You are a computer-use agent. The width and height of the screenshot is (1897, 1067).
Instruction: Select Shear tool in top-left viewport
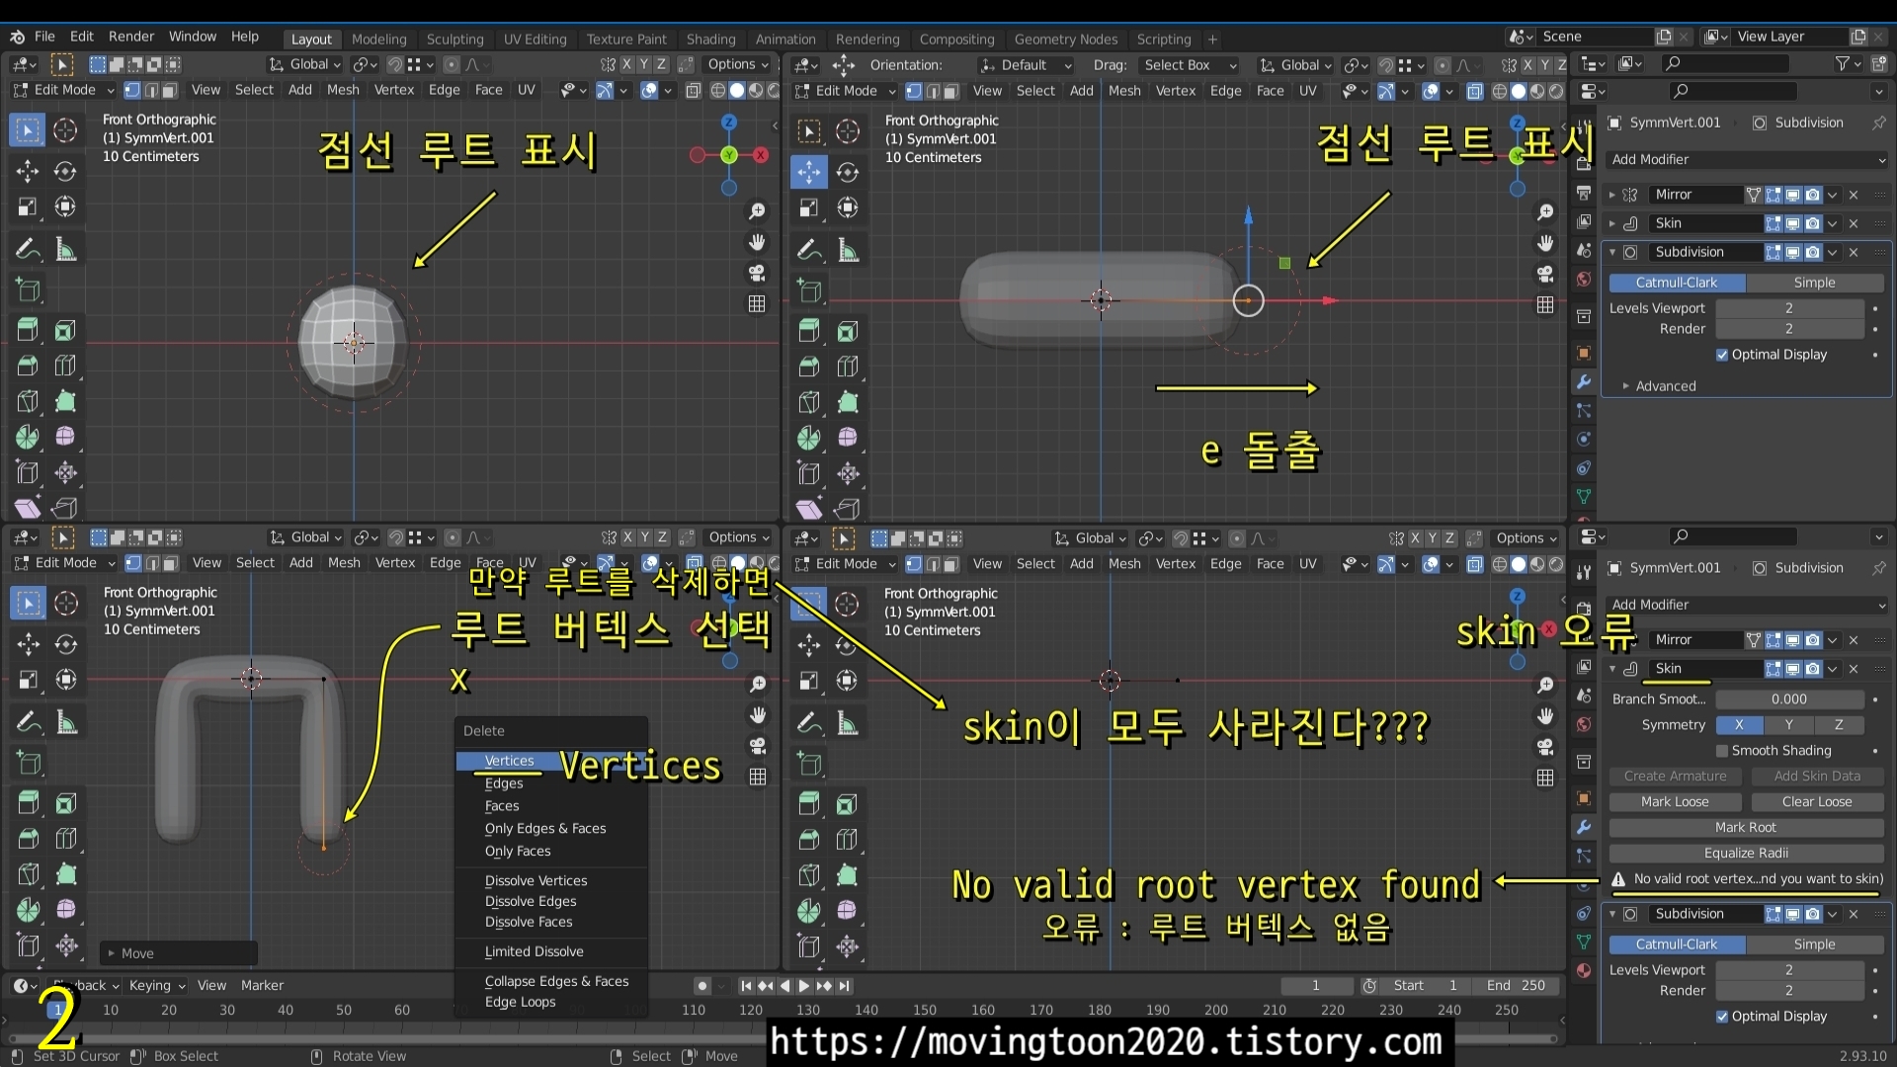coord(28,508)
